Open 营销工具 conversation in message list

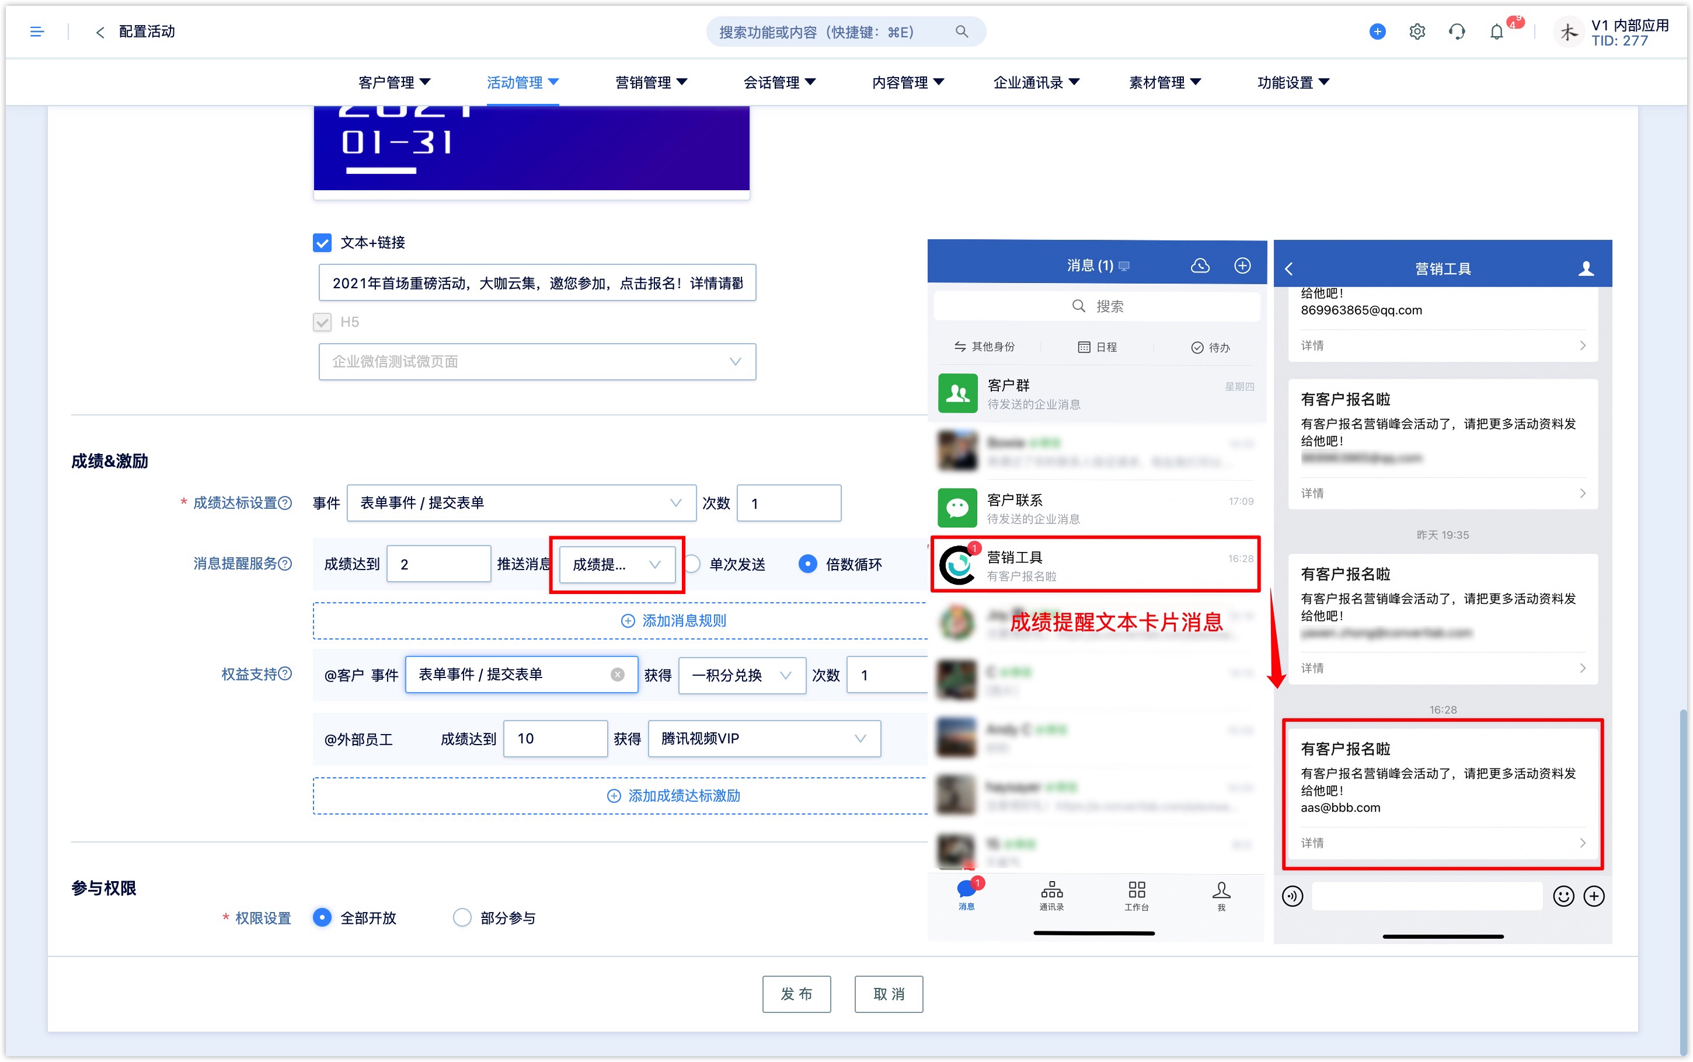click(x=1096, y=565)
